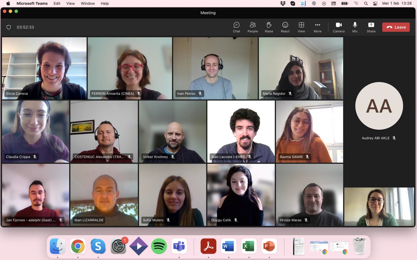
Task: Select Maria Regidor's video tile
Action: 301,68
